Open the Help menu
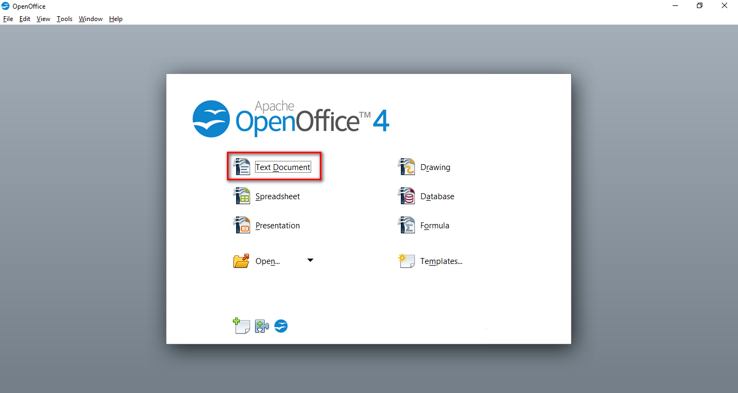The width and height of the screenshot is (738, 393). (x=116, y=18)
